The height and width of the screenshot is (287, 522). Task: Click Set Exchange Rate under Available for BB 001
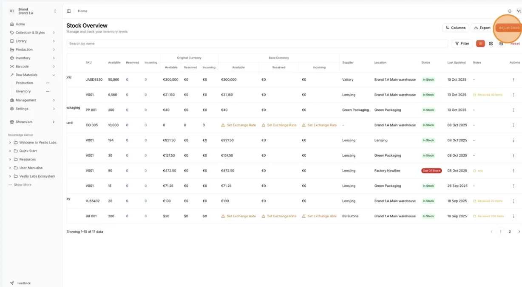(x=238, y=216)
